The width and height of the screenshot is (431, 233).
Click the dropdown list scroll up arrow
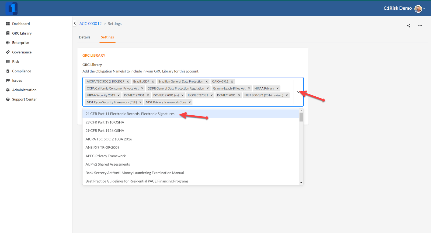tap(301, 111)
